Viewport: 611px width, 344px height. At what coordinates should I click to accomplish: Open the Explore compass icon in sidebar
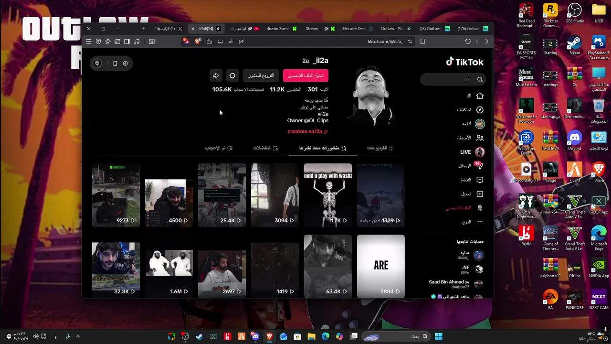(x=480, y=109)
